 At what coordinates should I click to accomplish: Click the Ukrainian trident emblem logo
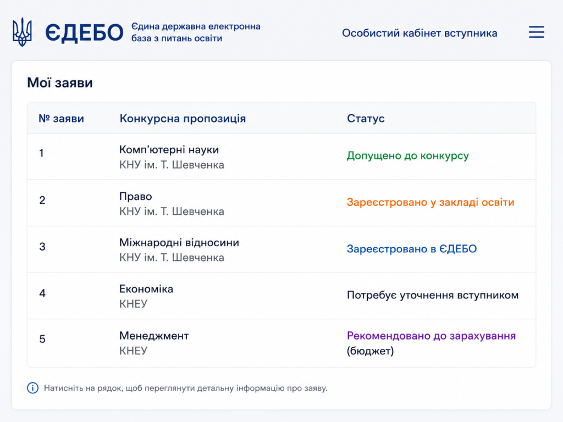(22, 32)
